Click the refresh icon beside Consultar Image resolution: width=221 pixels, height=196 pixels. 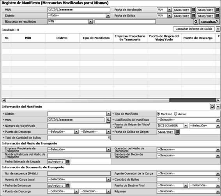point(196,22)
